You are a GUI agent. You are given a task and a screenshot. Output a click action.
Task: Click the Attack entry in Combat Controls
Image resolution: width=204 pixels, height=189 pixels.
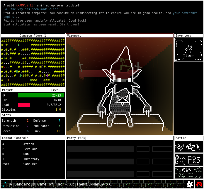(29, 144)
